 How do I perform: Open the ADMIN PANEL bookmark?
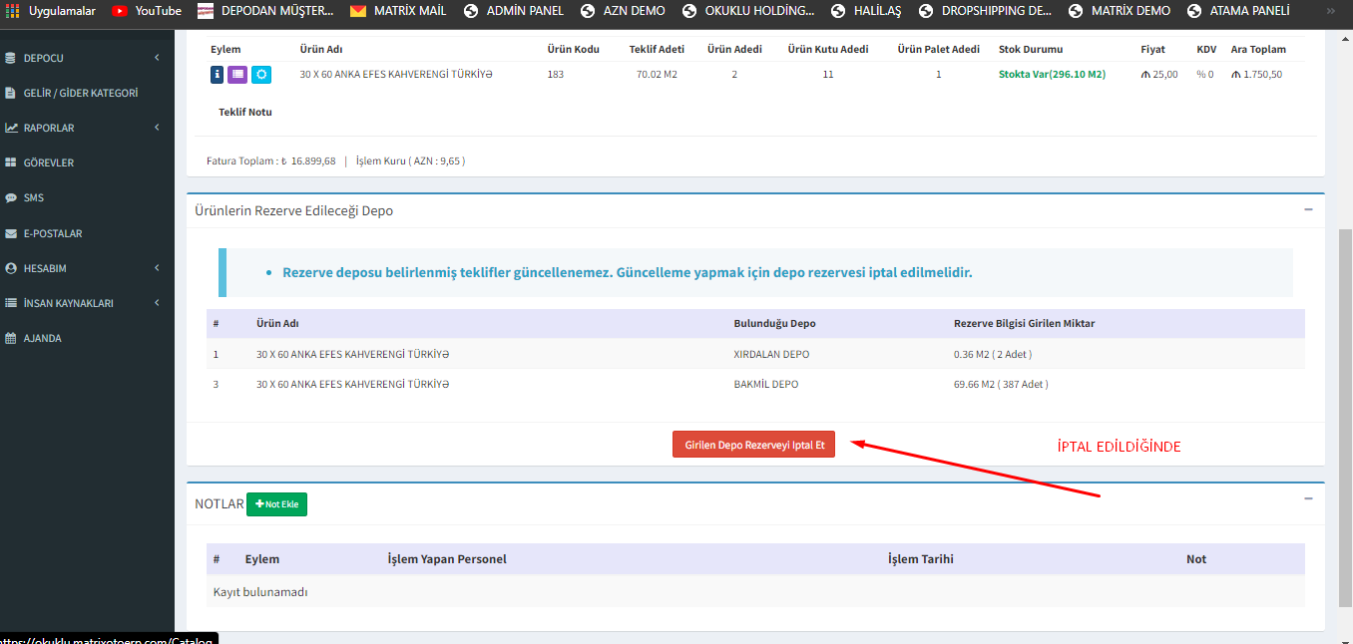(514, 11)
